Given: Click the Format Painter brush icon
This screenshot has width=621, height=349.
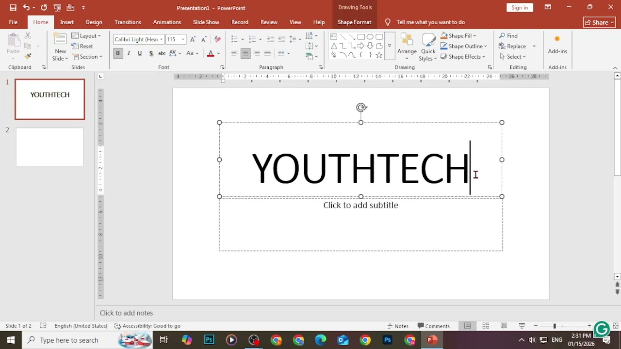Looking at the screenshot, I should pos(28,56).
